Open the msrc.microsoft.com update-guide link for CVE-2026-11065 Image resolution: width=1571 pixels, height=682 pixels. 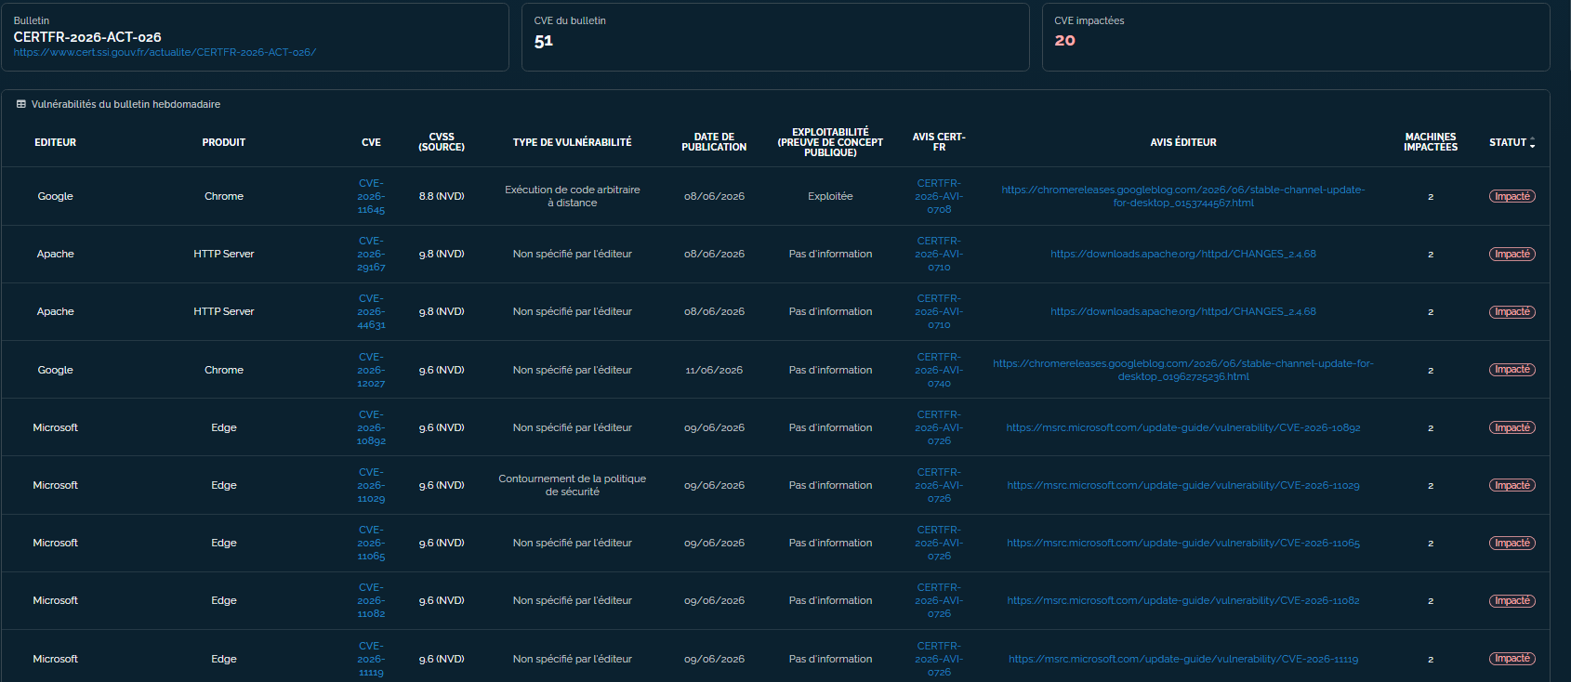tap(1183, 543)
